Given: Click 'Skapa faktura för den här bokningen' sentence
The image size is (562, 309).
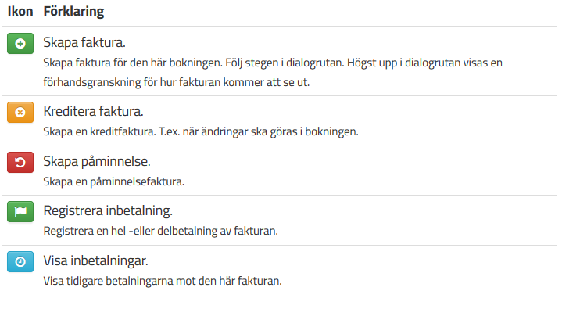Looking at the screenshot, I should click(x=133, y=63).
